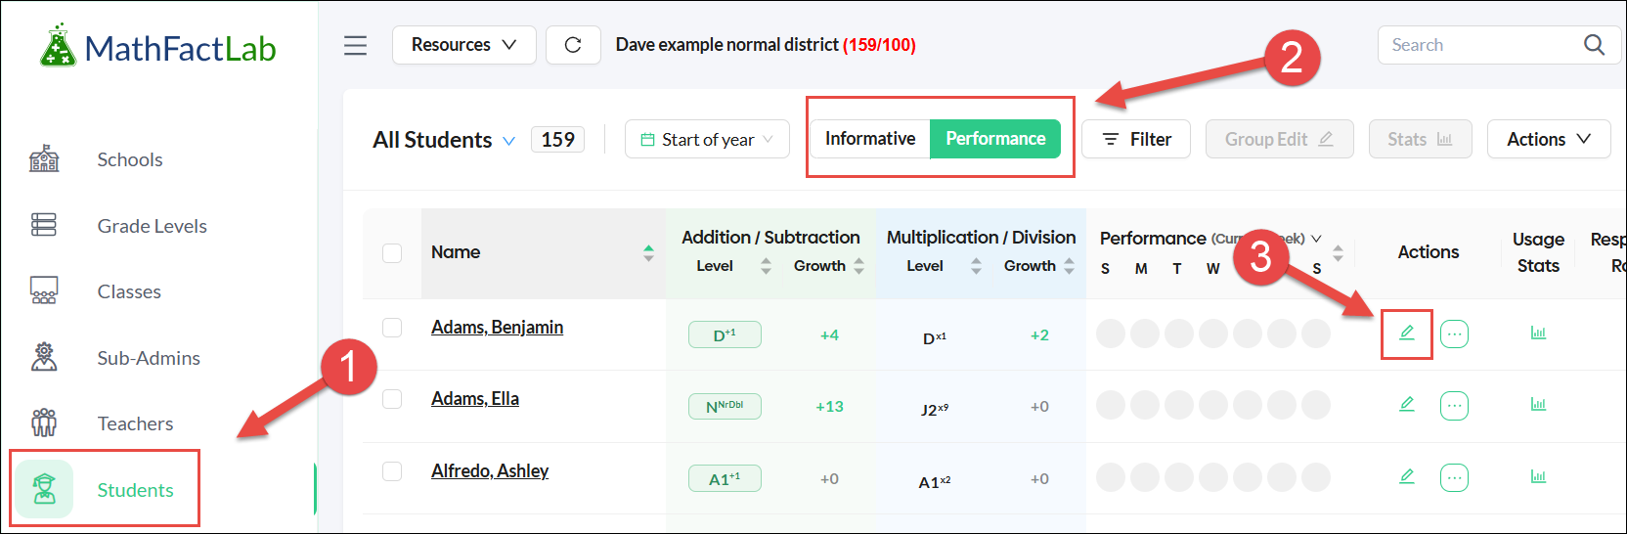Expand the All Students selector
The width and height of the screenshot is (1627, 534).
(444, 140)
